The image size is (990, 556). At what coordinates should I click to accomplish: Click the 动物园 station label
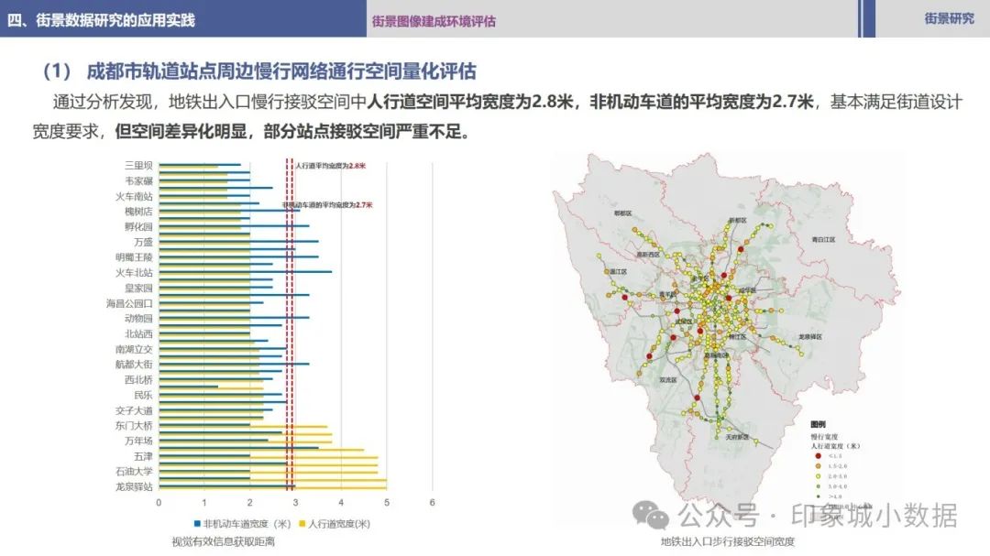click(x=138, y=319)
